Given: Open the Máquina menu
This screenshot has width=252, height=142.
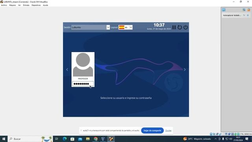Looking at the screenshot, I should 12,5.
